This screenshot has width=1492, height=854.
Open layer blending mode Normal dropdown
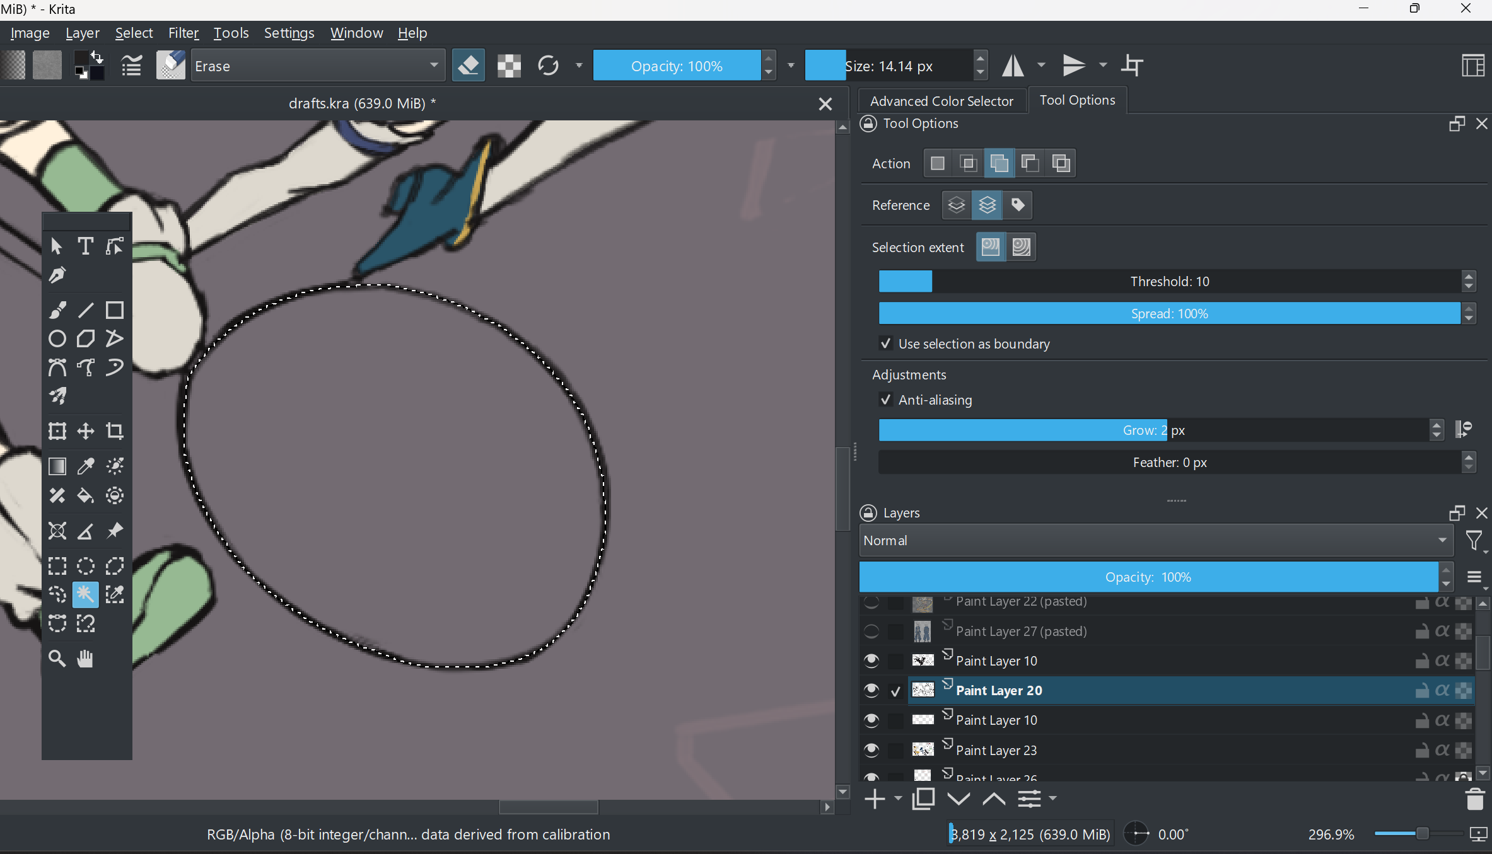coord(1156,540)
